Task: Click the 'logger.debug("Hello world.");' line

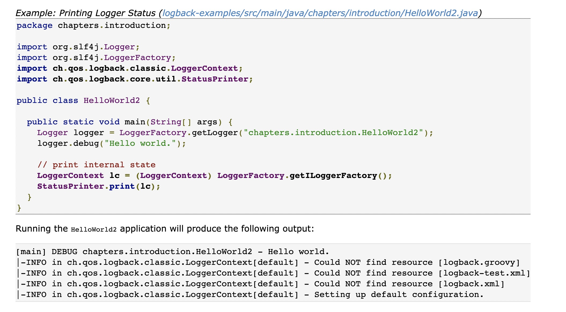Action: click(x=112, y=143)
